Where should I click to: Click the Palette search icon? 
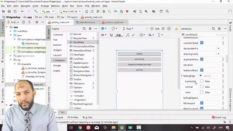pyautogui.click(x=84, y=29)
